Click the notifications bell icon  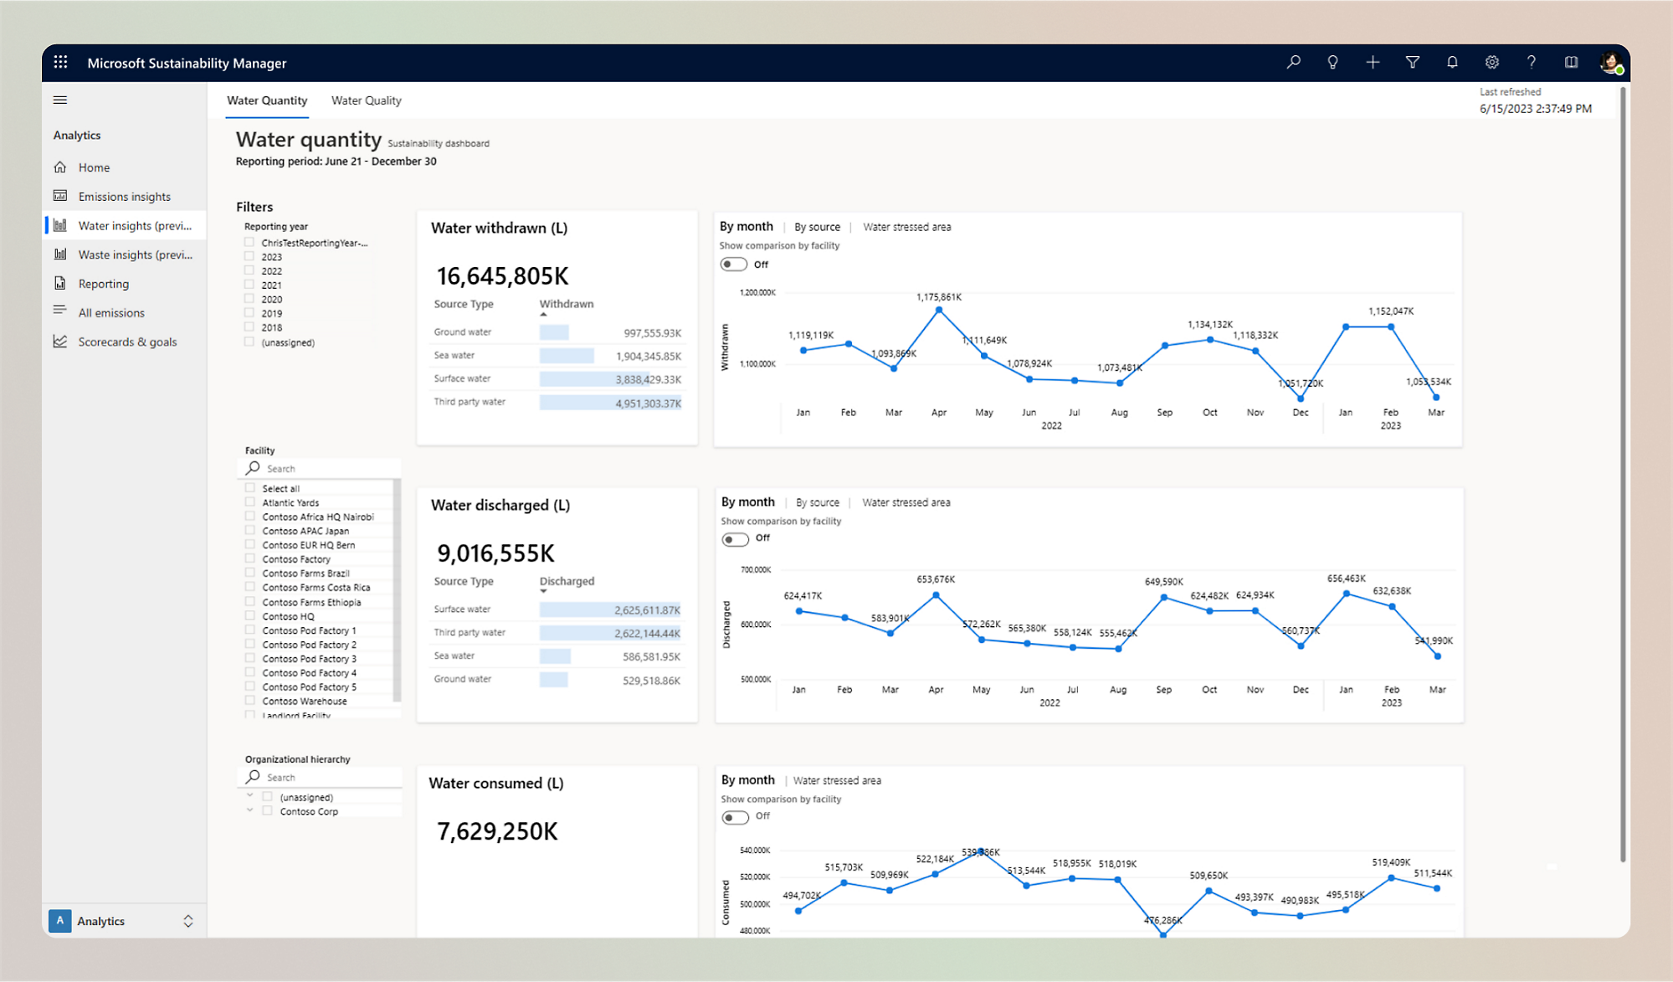tap(1452, 63)
